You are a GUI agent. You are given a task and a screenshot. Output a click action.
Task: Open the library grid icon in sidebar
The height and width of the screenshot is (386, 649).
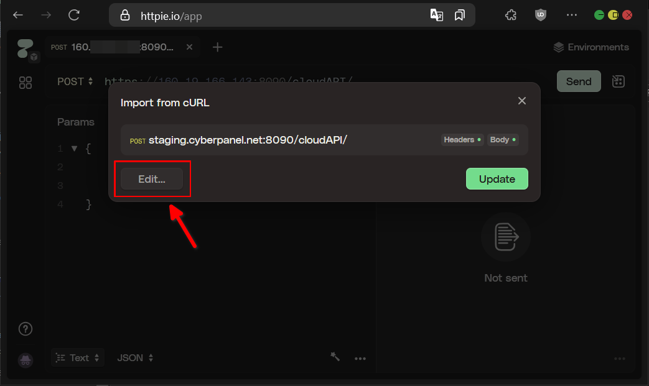pos(26,83)
